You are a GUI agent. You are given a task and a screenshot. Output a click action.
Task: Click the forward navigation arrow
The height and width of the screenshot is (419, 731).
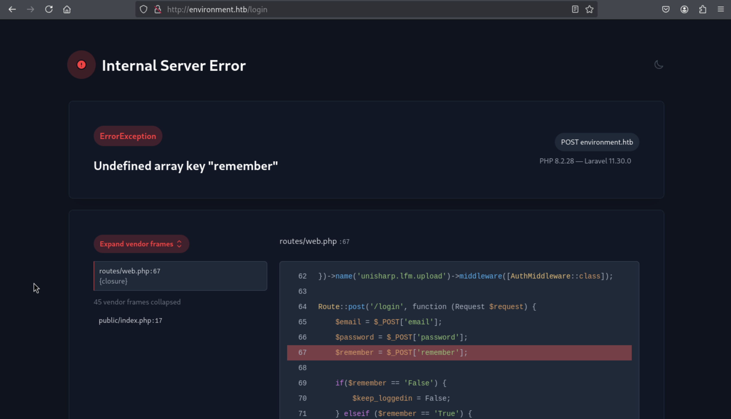(x=30, y=9)
